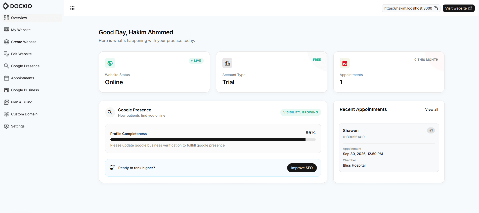479x213 pixels.
Task: Go to Custom Domain settings
Action: coord(32,114)
